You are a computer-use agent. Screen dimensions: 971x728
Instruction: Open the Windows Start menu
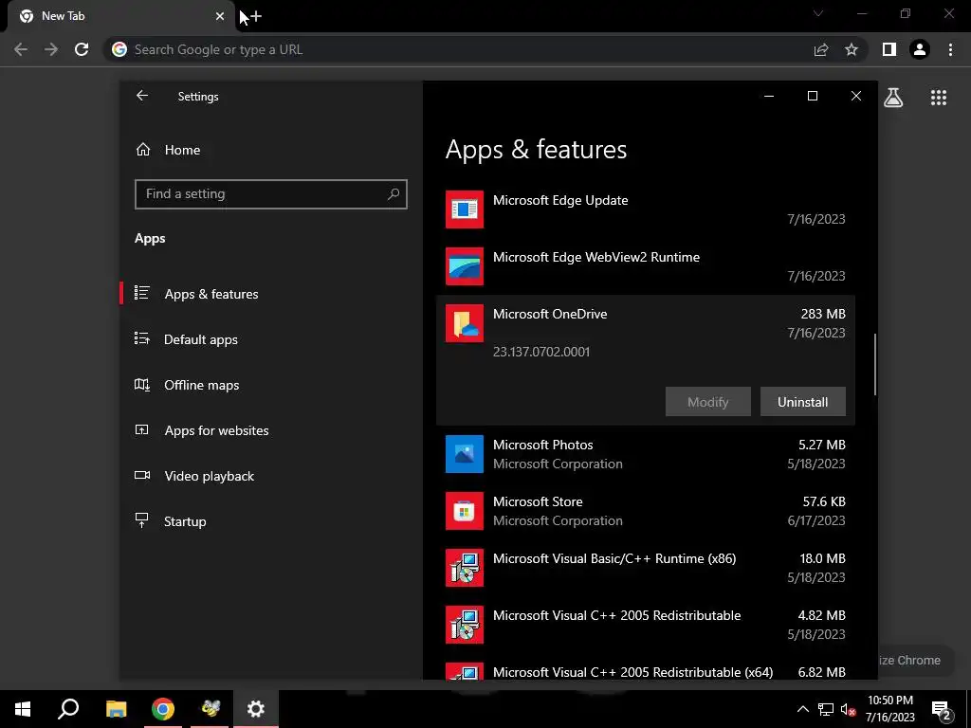click(23, 709)
